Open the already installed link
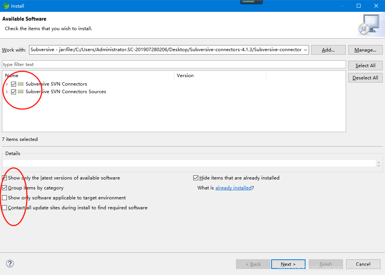The image size is (385, 275). [x=233, y=188]
